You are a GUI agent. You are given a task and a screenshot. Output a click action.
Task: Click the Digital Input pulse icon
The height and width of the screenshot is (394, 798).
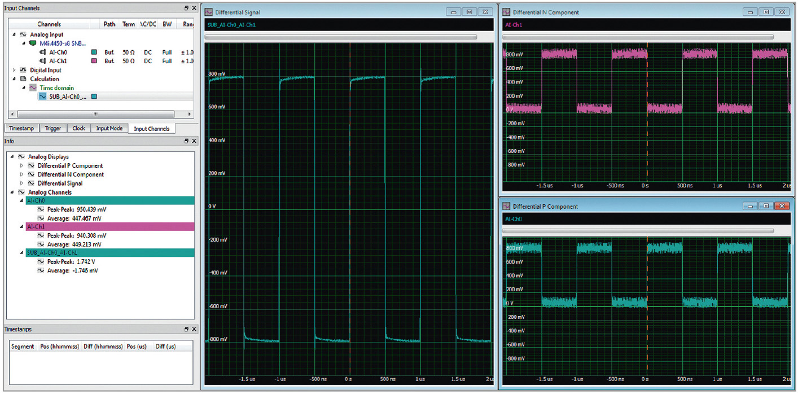23,70
